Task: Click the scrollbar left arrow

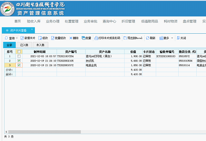Action: 6,132
